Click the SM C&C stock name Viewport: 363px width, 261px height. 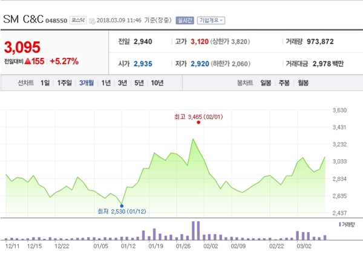24,19
